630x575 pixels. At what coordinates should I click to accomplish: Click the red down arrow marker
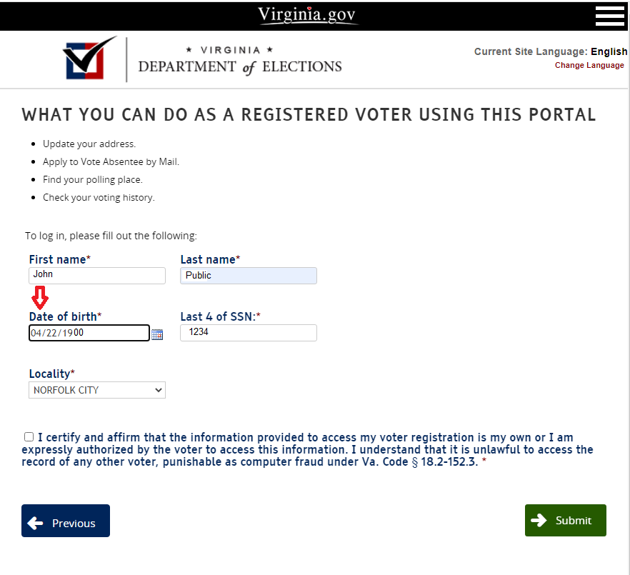(40, 296)
